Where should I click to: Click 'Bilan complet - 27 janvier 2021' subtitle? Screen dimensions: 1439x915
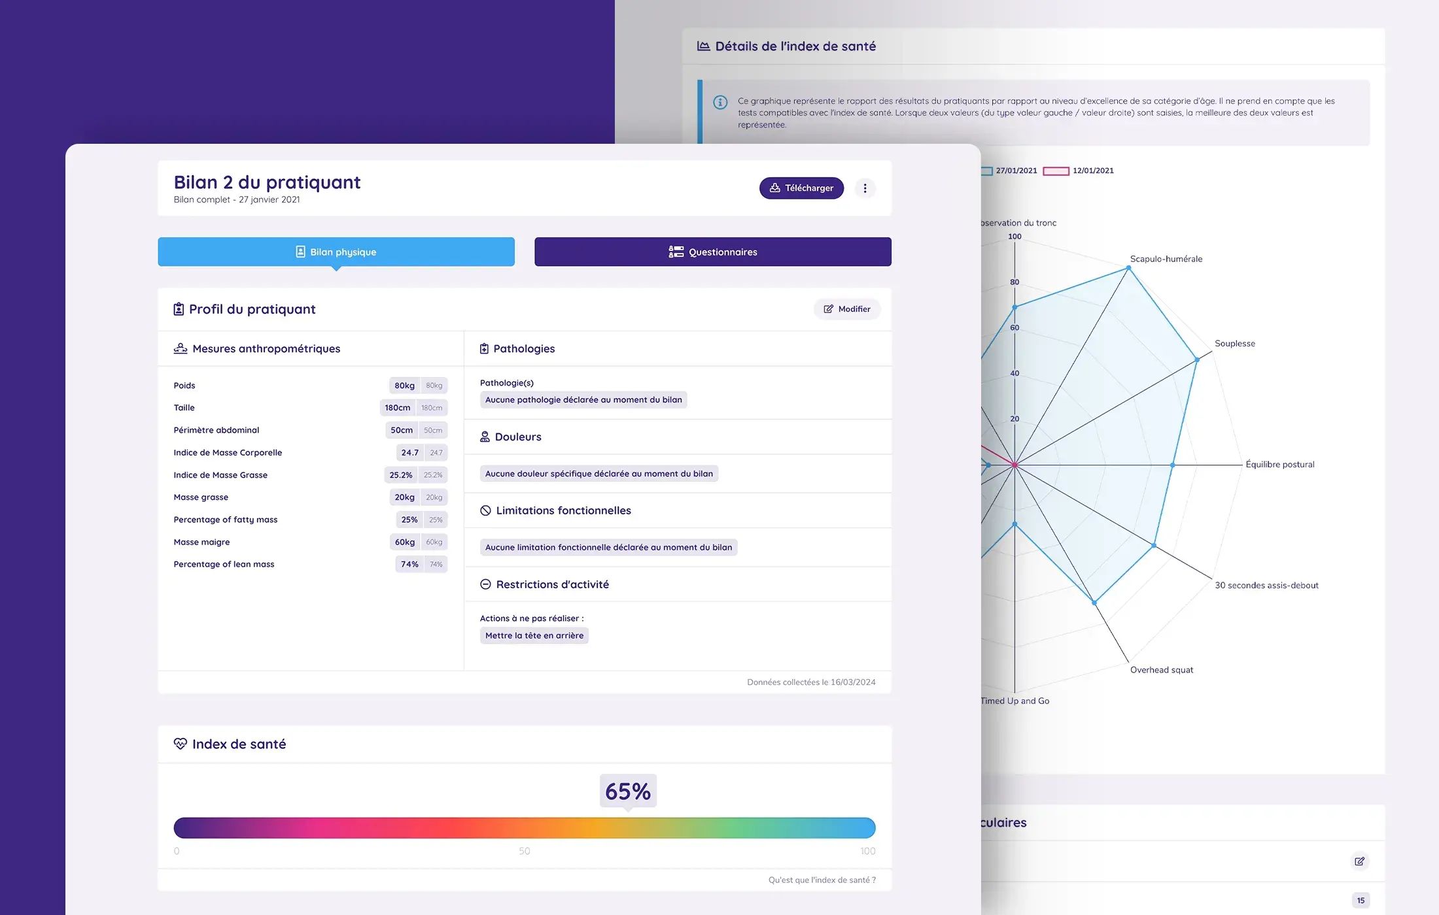pos(237,200)
